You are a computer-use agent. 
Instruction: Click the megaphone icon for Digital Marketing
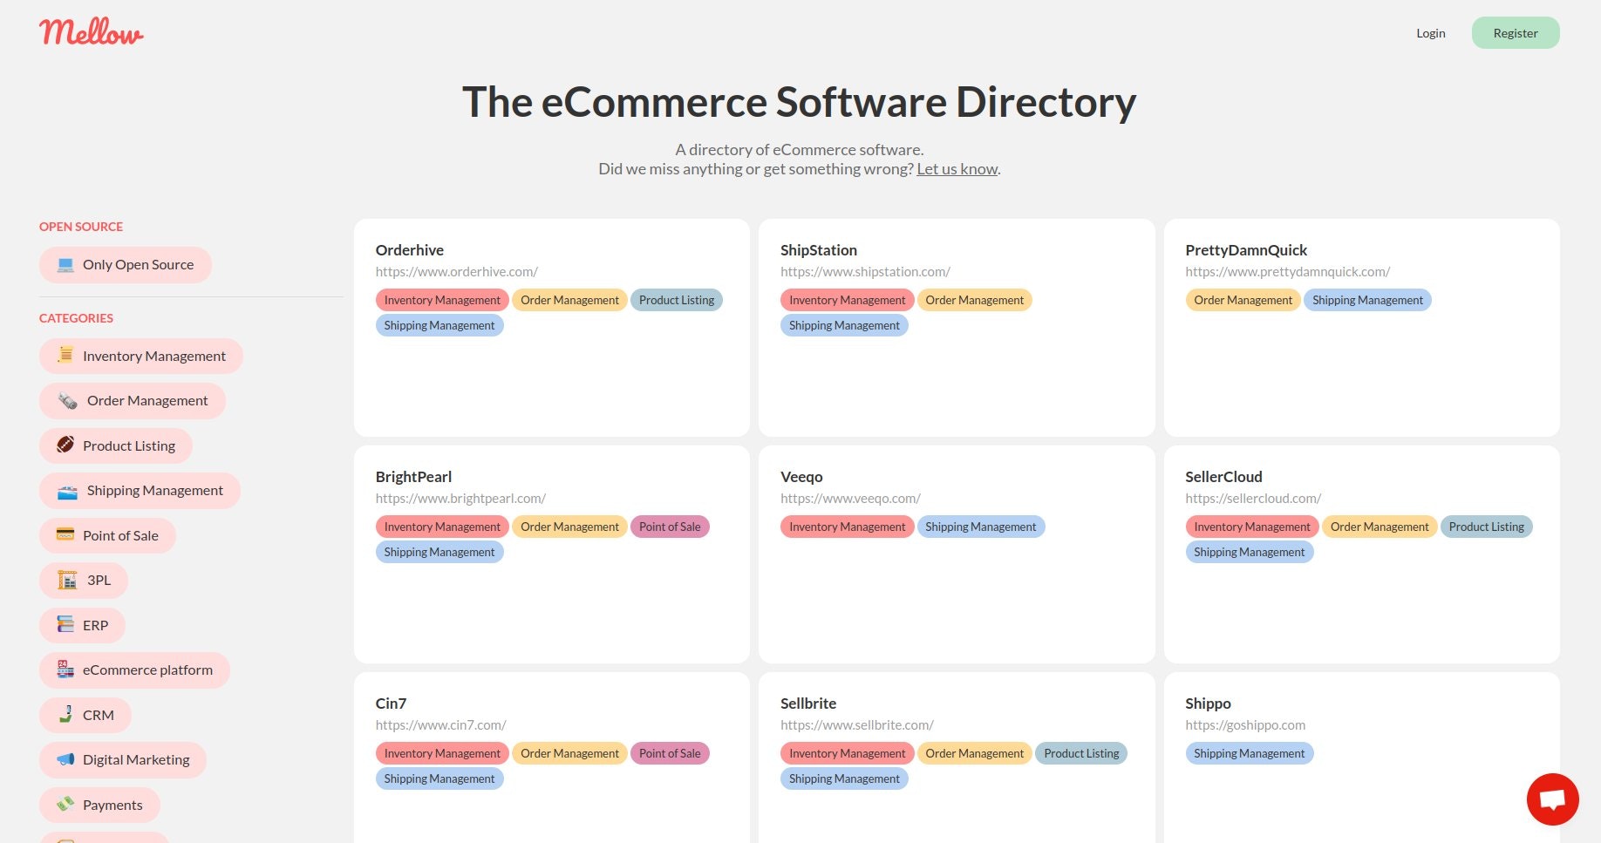coord(65,759)
